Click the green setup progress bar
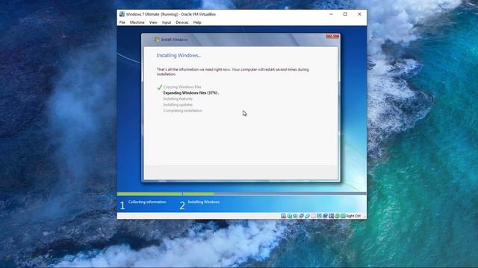 coord(166,194)
